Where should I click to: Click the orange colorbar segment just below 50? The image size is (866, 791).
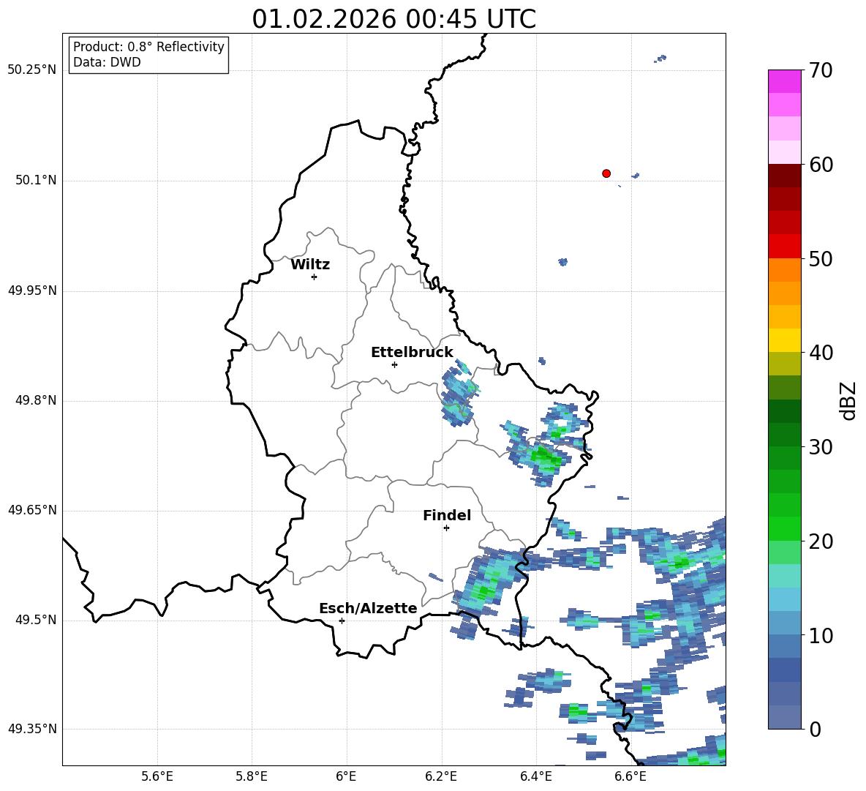click(784, 269)
